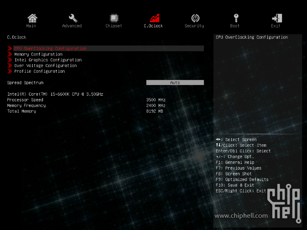Select the Exit tab label
The height and width of the screenshot is (230, 307).
[x=276, y=26]
